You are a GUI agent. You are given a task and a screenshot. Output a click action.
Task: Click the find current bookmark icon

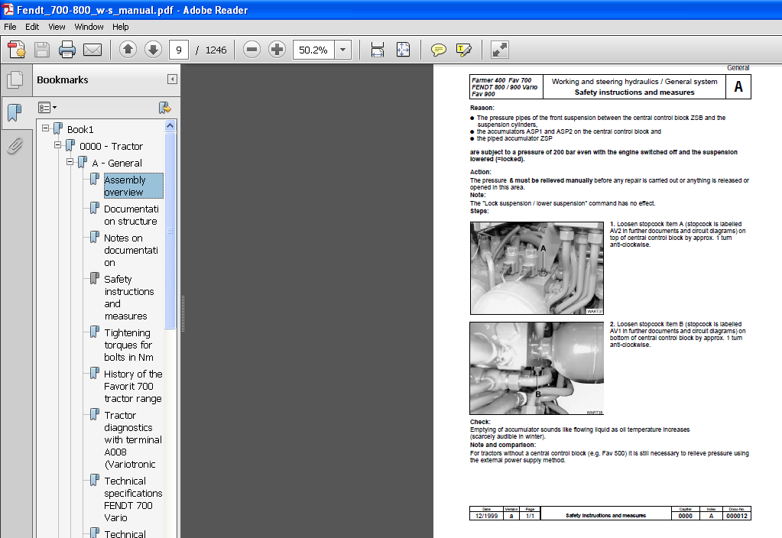[x=164, y=108]
